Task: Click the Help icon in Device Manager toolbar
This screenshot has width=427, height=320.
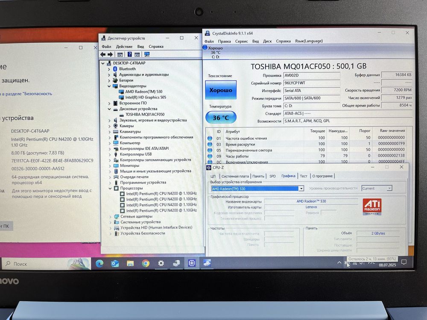Action: (x=130, y=55)
